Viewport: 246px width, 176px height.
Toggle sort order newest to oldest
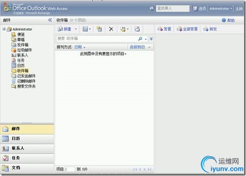[x=140, y=47]
